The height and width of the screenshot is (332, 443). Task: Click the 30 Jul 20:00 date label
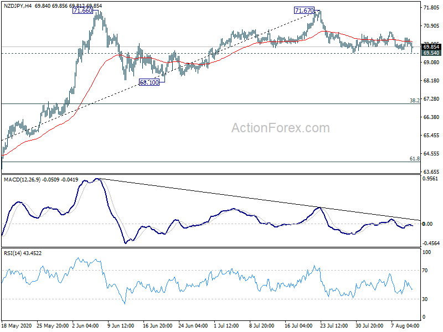click(x=369, y=325)
